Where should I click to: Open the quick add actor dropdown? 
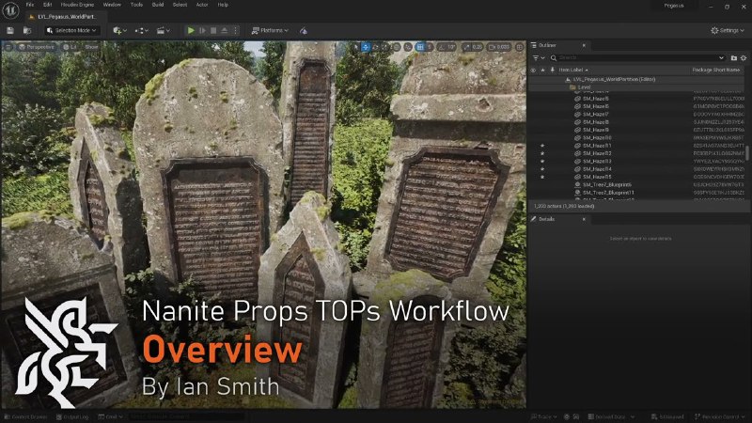[x=119, y=31]
